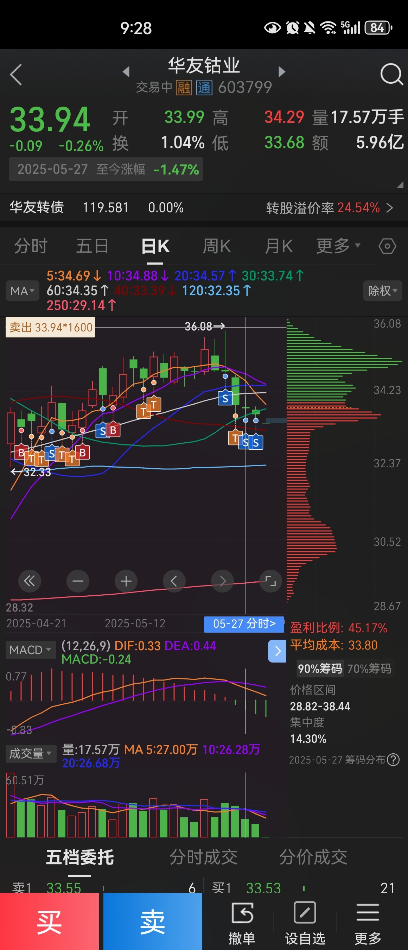Image resolution: width=408 pixels, height=950 pixels.
Task: Open 更多 chart period dropdown
Action: click(338, 246)
